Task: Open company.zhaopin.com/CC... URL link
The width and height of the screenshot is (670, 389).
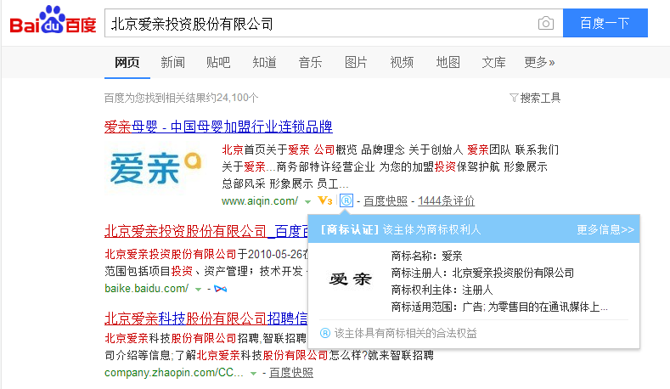Action: pyautogui.click(x=174, y=373)
